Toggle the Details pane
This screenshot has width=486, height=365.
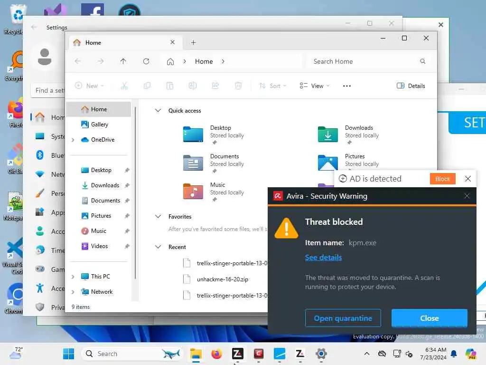click(x=411, y=86)
